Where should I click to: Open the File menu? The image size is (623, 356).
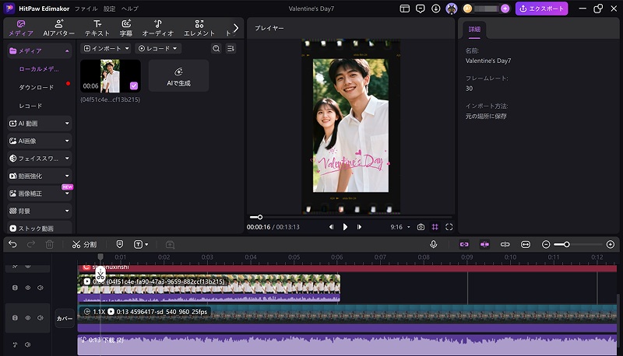(x=86, y=9)
